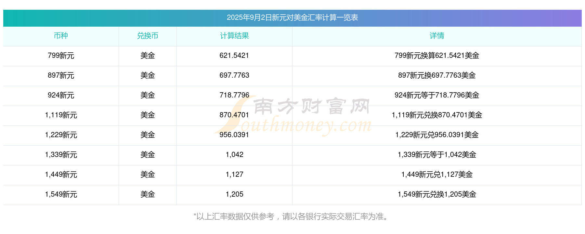Select the 1,339新元 cell
Viewport: 585px width, 234px height.
point(61,155)
